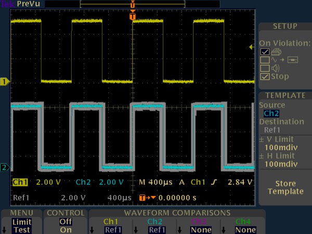Click the orange trigger position marker T
This screenshot has width=312, height=234.
pyautogui.click(x=132, y=17)
